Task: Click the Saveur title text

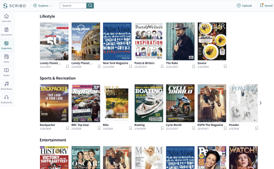Action: tap(202, 63)
